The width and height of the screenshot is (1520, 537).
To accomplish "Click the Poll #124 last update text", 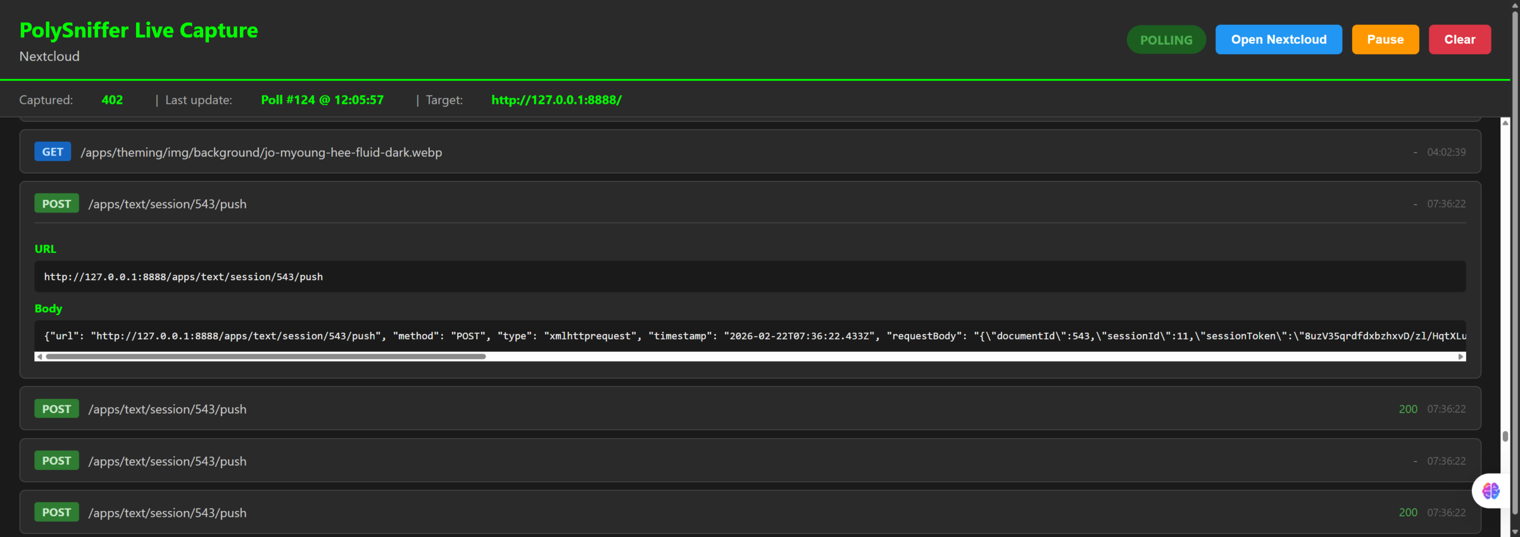I will tap(322, 100).
